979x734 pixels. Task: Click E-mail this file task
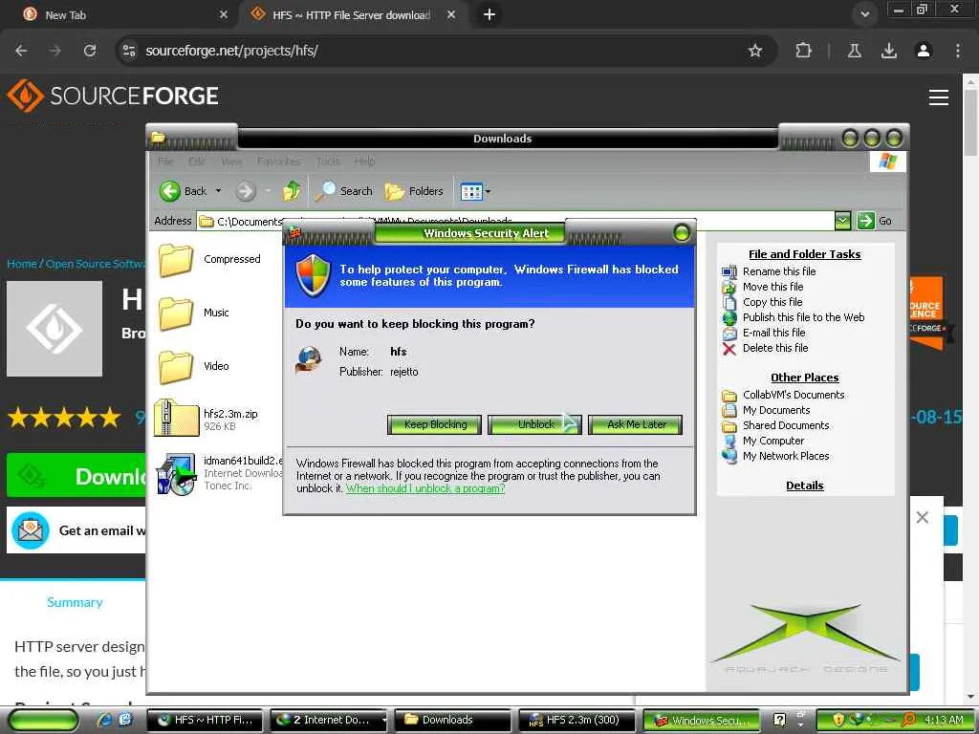coord(773,333)
